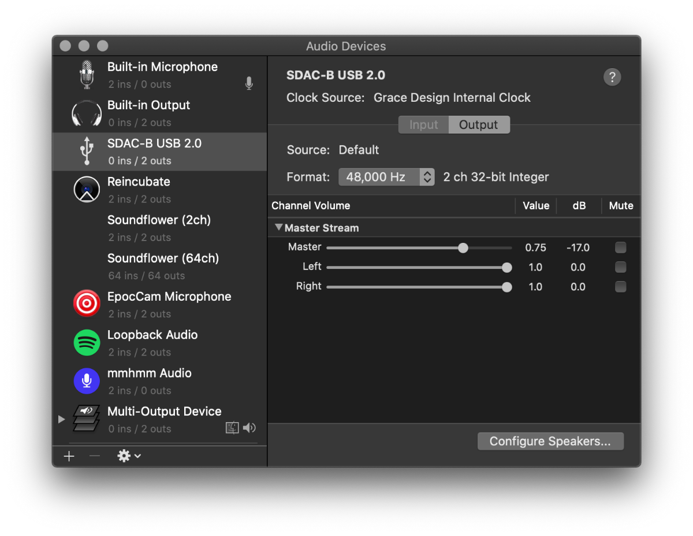693x536 pixels.
Task: Click the Multi-Output Device stacked icon
Action: 87,419
